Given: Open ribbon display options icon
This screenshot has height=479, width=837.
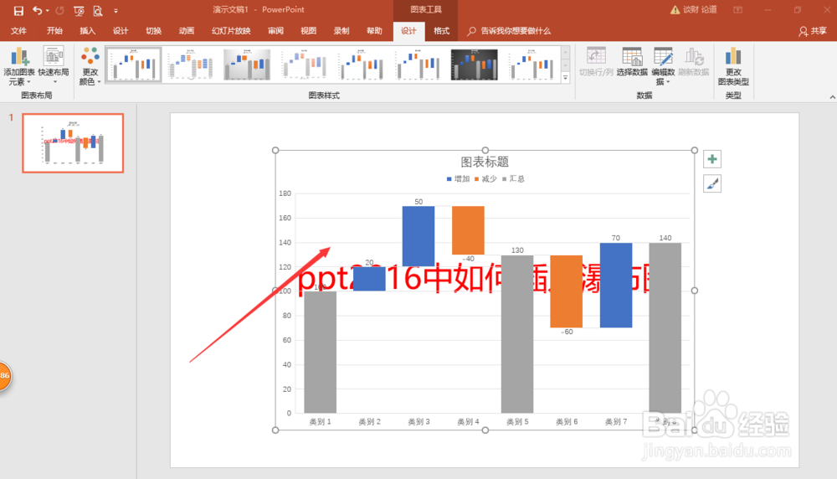Looking at the screenshot, I should 737,9.
